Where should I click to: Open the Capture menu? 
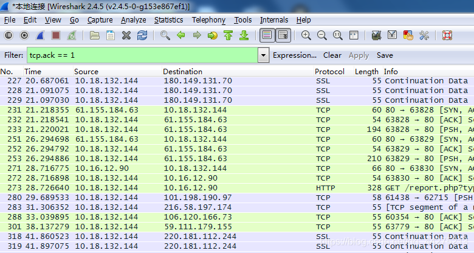click(x=100, y=20)
